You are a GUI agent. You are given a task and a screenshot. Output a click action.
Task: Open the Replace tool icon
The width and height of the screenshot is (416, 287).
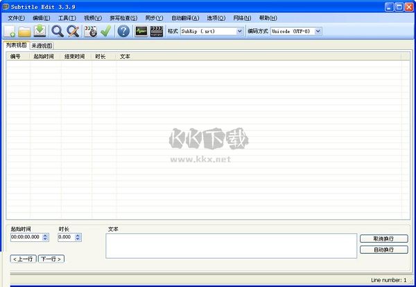pyautogui.click(x=72, y=31)
